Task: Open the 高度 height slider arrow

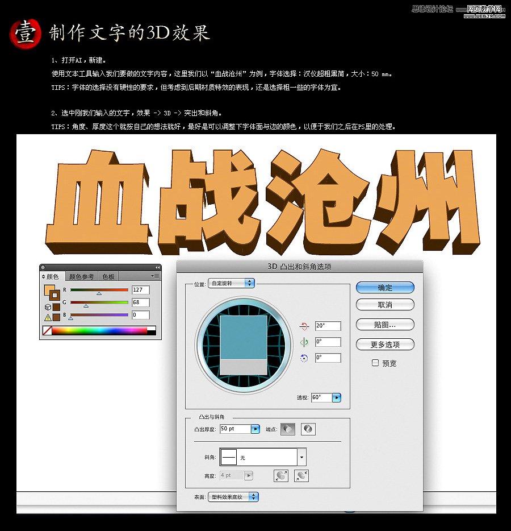Action: pos(249,475)
